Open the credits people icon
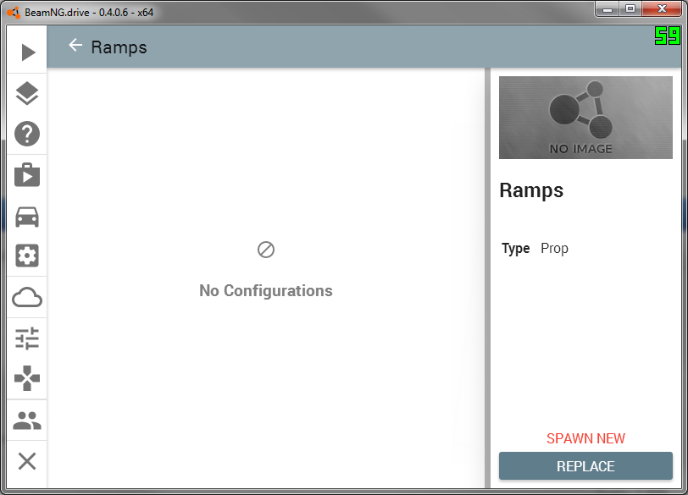Image resolution: width=688 pixels, height=495 pixels. point(27,421)
